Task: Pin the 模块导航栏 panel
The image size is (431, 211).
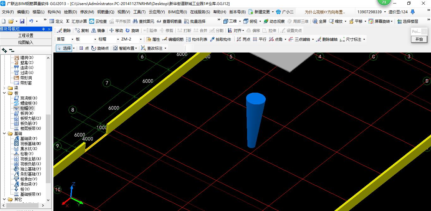Action: (44, 29)
